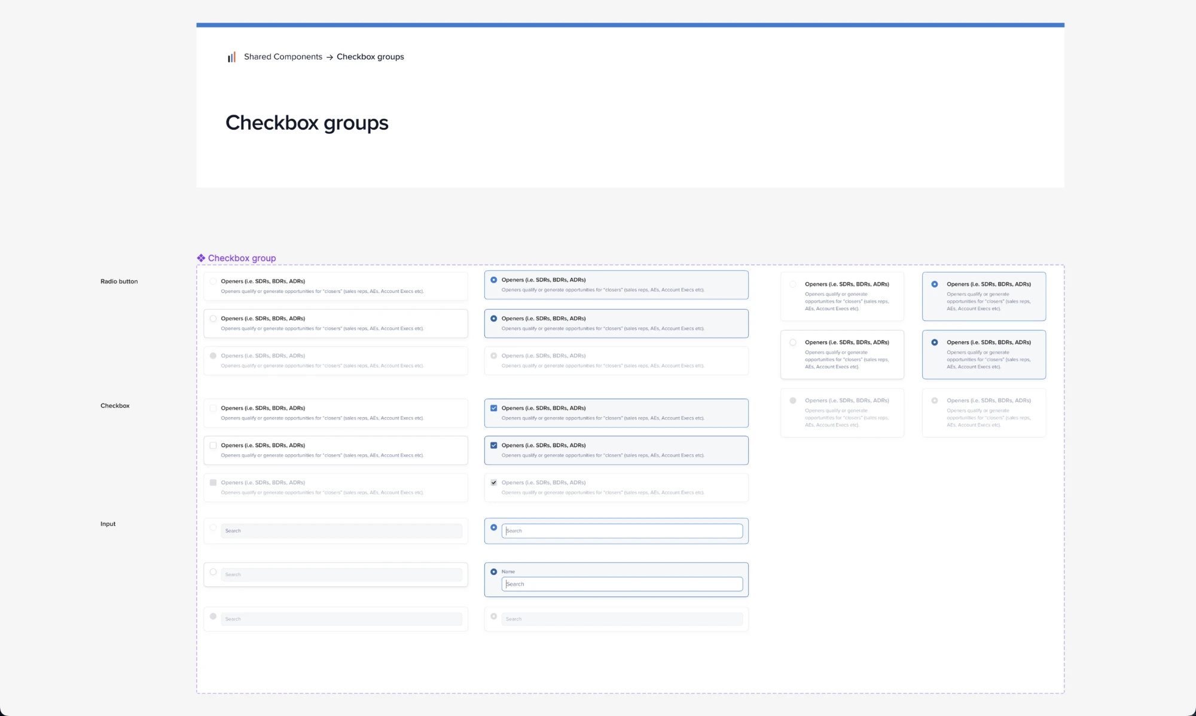This screenshot has height=716, width=1196.
Task: Click the solid grey disabled radio in the wide Openers card
Action: coord(213,356)
